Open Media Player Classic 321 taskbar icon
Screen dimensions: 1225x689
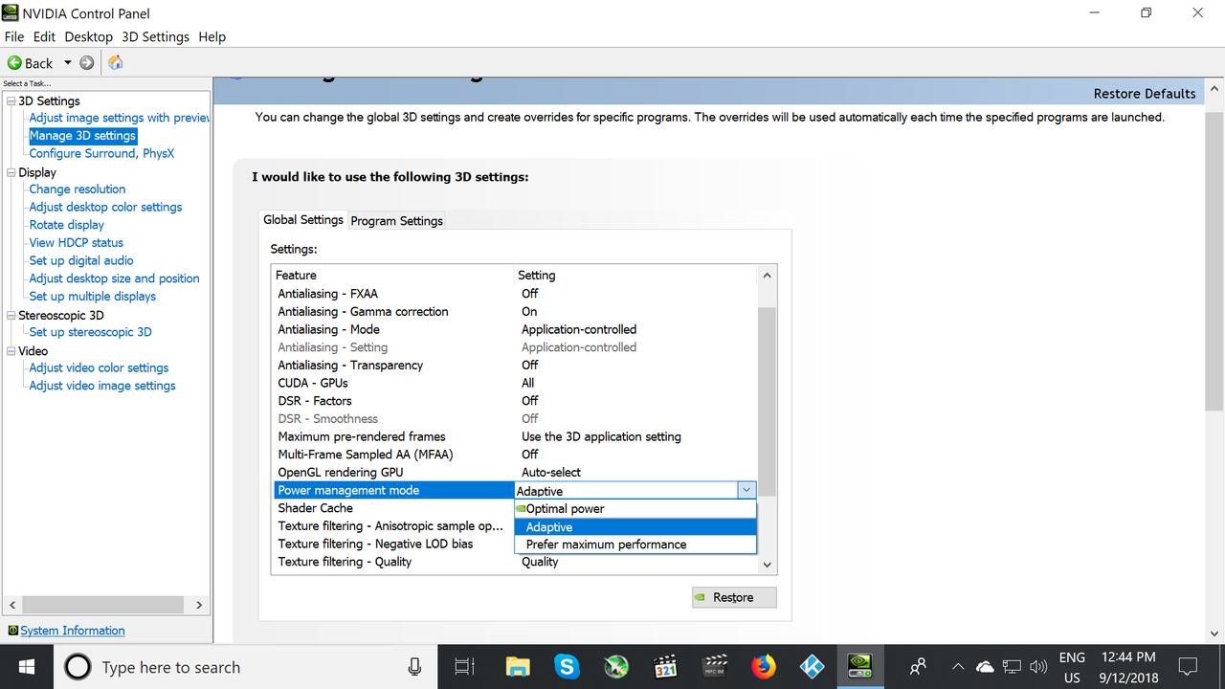[665, 667]
